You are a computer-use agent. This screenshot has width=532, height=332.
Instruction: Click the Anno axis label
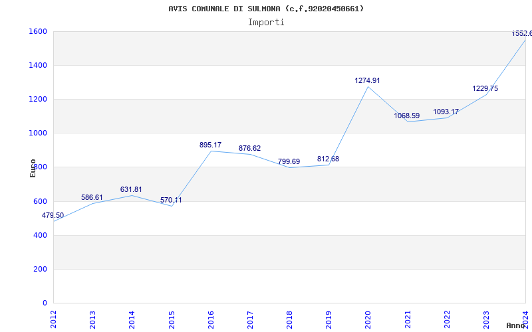pos(516,325)
